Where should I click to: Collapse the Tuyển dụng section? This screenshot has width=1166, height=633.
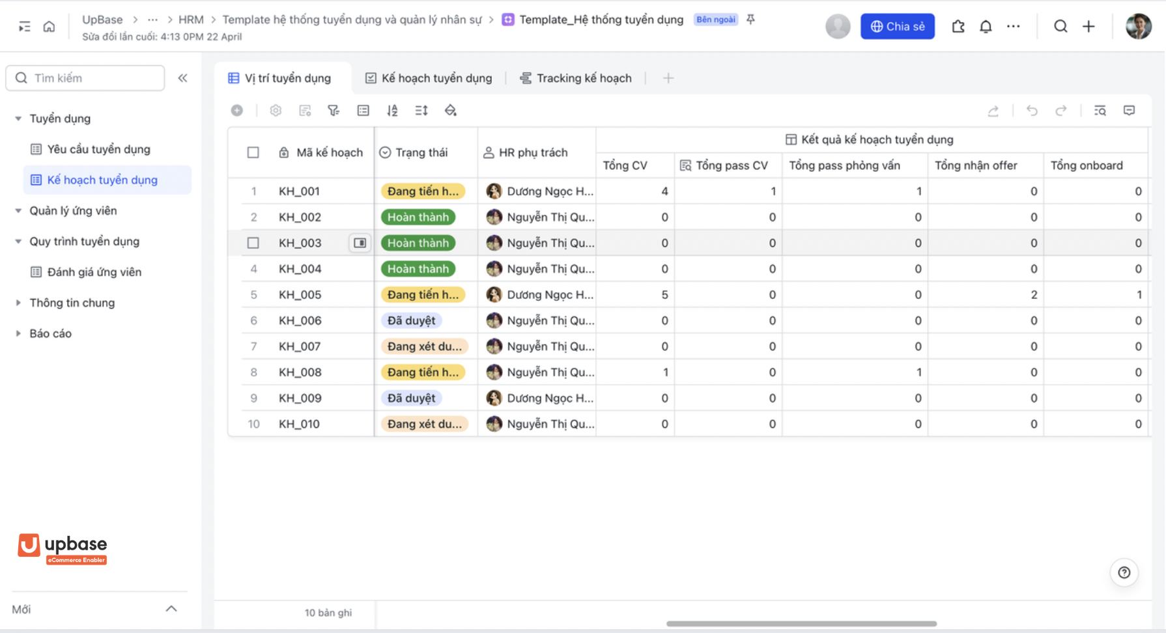click(x=18, y=119)
